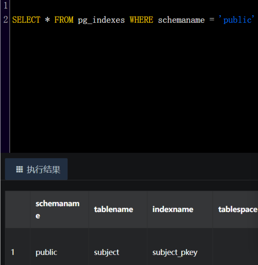The image size is (258, 265).
Task: Select the tablename column header
Action: tap(118, 209)
